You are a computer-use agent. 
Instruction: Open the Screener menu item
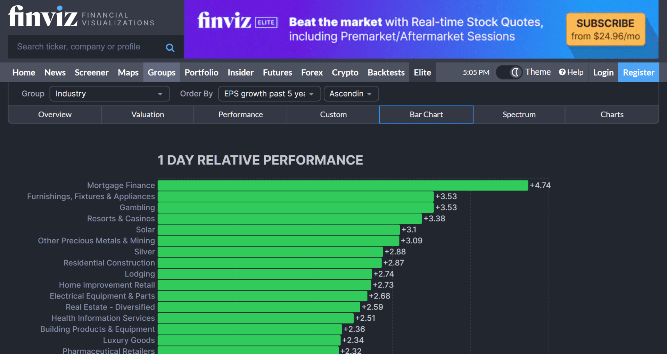pos(91,73)
